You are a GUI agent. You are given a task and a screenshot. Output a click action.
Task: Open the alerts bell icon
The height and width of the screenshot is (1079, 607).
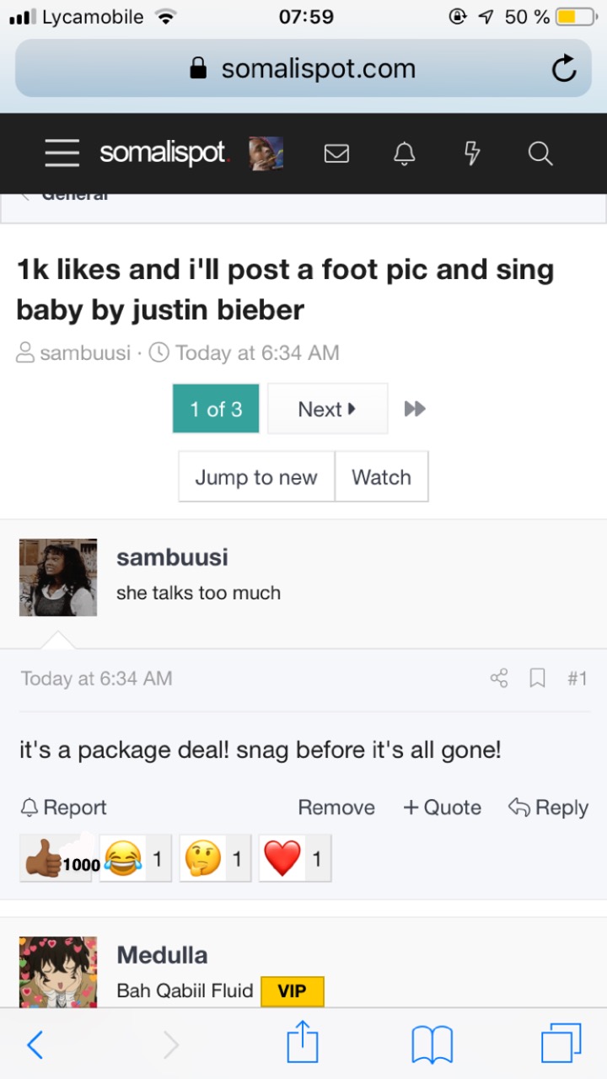coord(405,153)
